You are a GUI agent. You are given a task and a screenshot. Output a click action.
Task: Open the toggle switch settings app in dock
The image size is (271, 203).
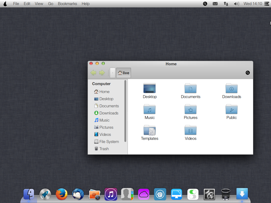[193, 194]
